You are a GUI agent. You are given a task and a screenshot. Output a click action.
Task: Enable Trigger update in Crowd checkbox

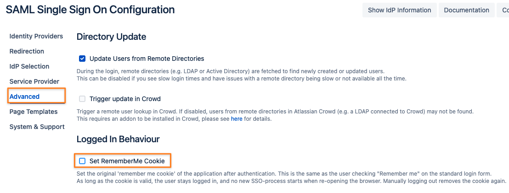(82, 99)
